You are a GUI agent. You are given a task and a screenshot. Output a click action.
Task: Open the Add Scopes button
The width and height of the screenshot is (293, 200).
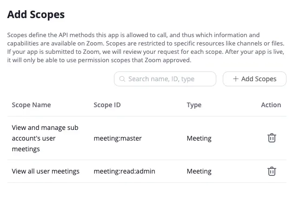click(x=254, y=79)
